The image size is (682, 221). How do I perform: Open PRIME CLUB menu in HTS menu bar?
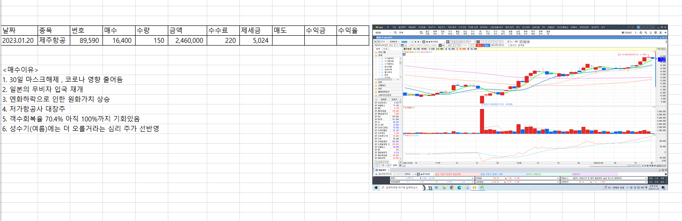tap(473, 27)
